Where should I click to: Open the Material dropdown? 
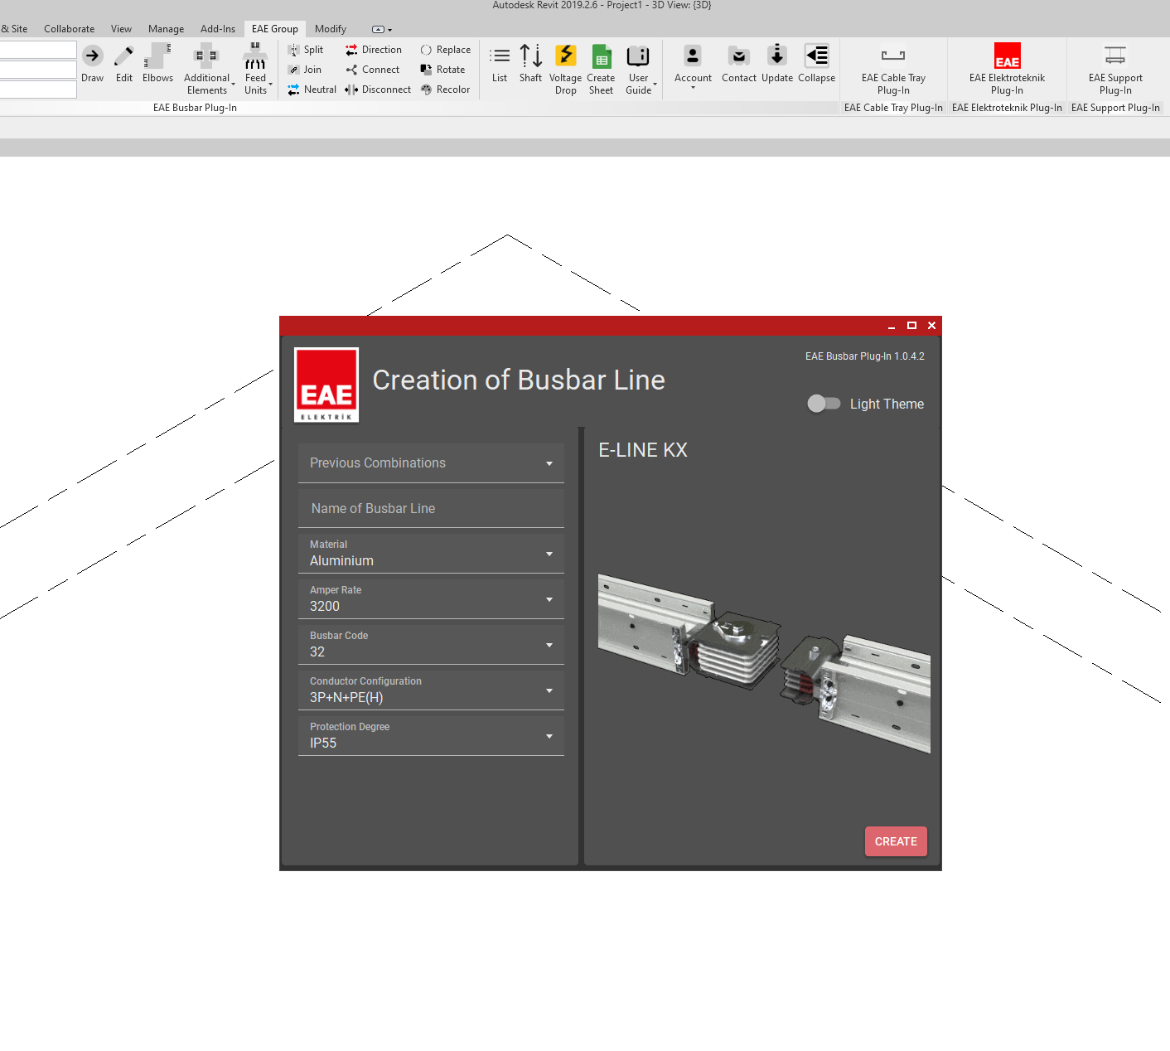431,554
